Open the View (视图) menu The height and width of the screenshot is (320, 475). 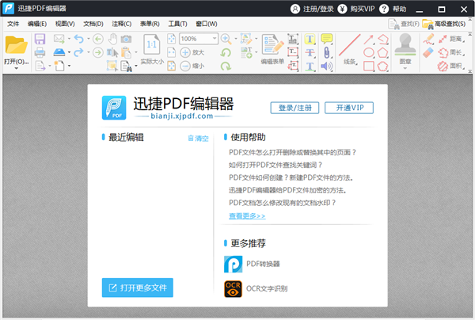click(x=65, y=24)
